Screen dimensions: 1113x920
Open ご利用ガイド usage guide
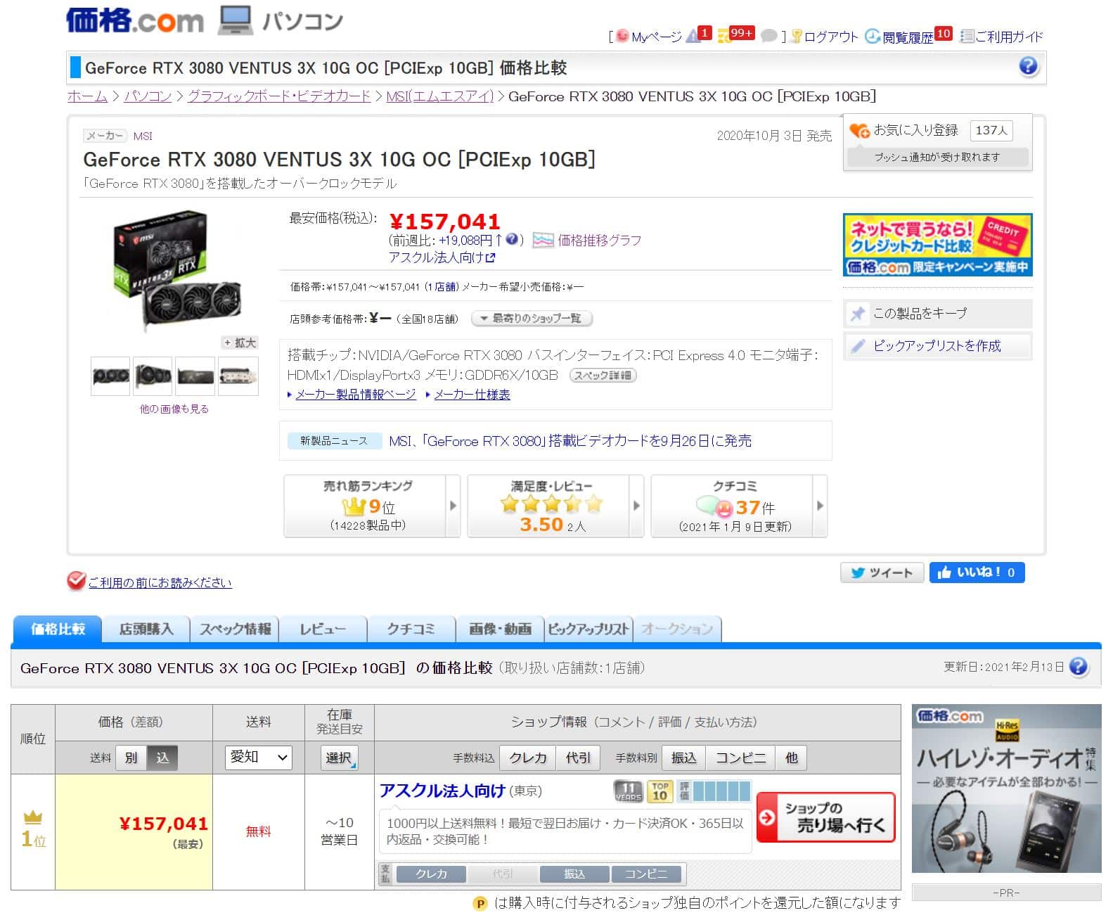[1009, 37]
